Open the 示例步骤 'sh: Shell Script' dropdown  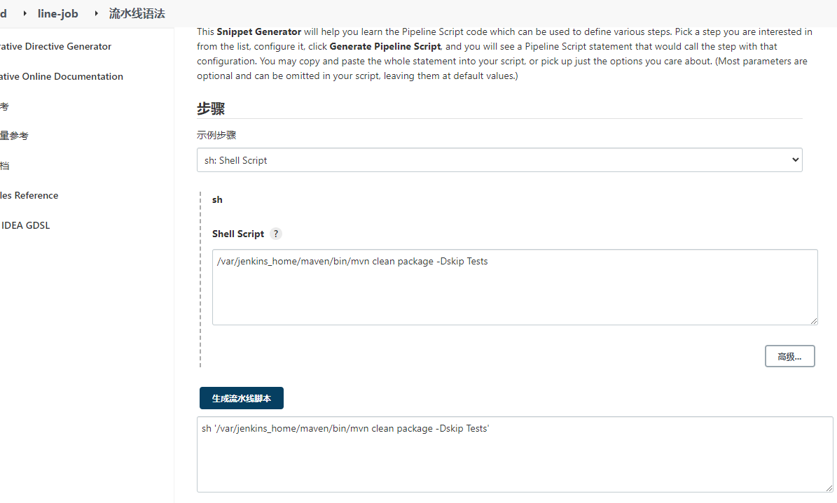click(499, 160)
